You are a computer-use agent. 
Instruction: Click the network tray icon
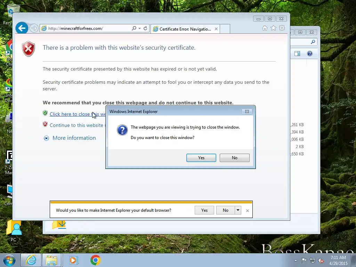(313, 261)
